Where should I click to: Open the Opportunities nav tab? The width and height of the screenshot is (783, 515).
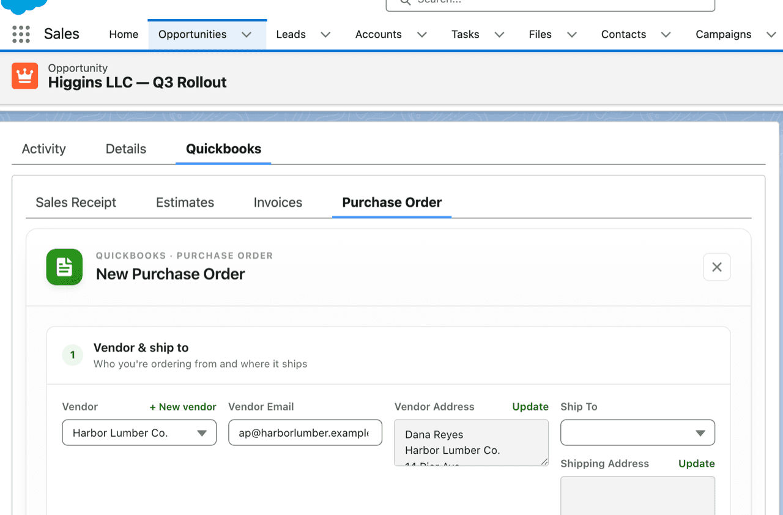tap(192, 34)
